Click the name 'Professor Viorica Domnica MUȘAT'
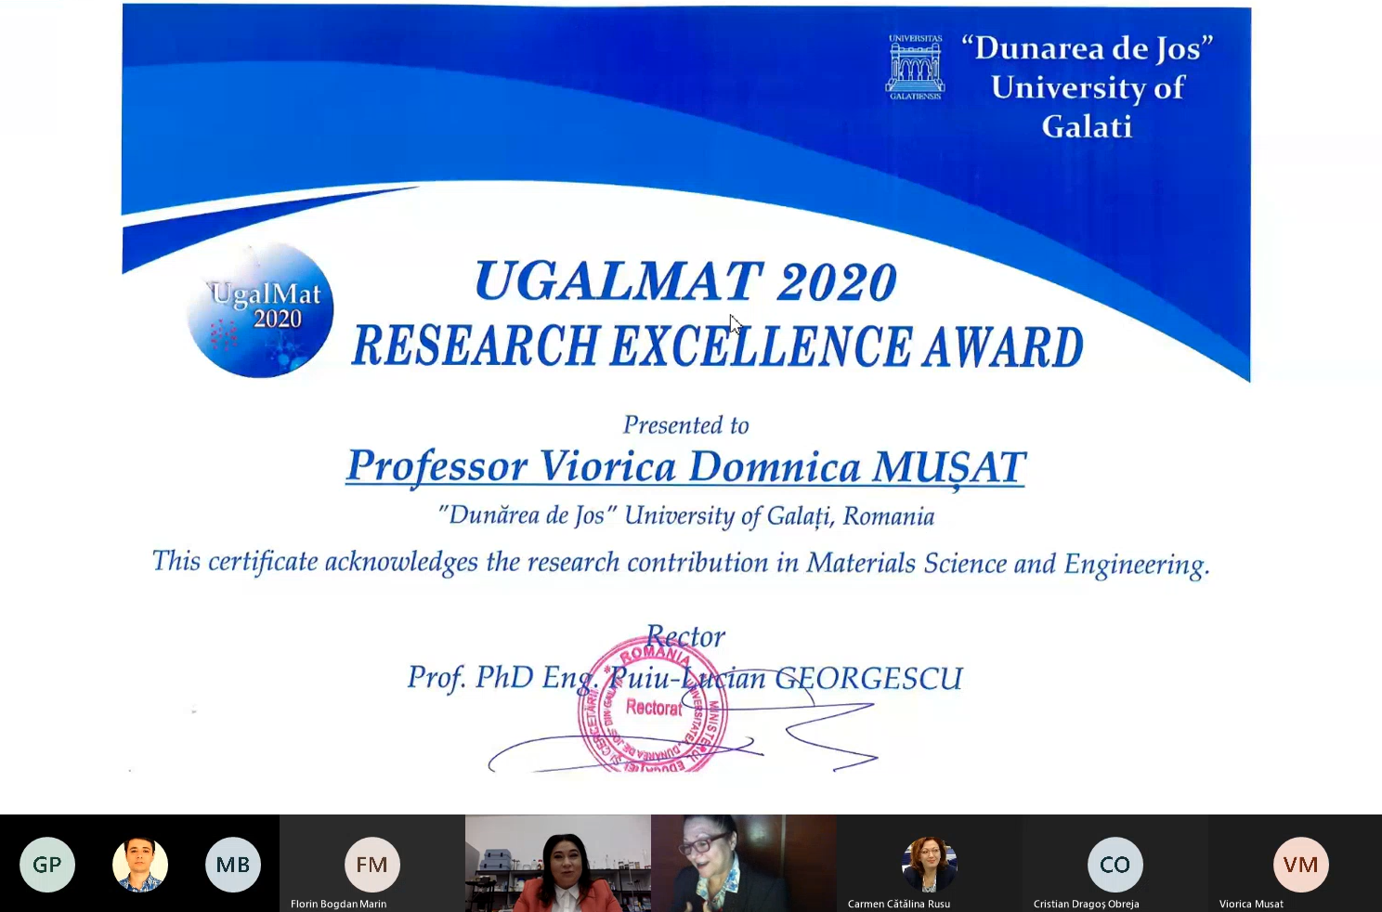Viewport: 1382px width, 912px height. click(685, 466)
